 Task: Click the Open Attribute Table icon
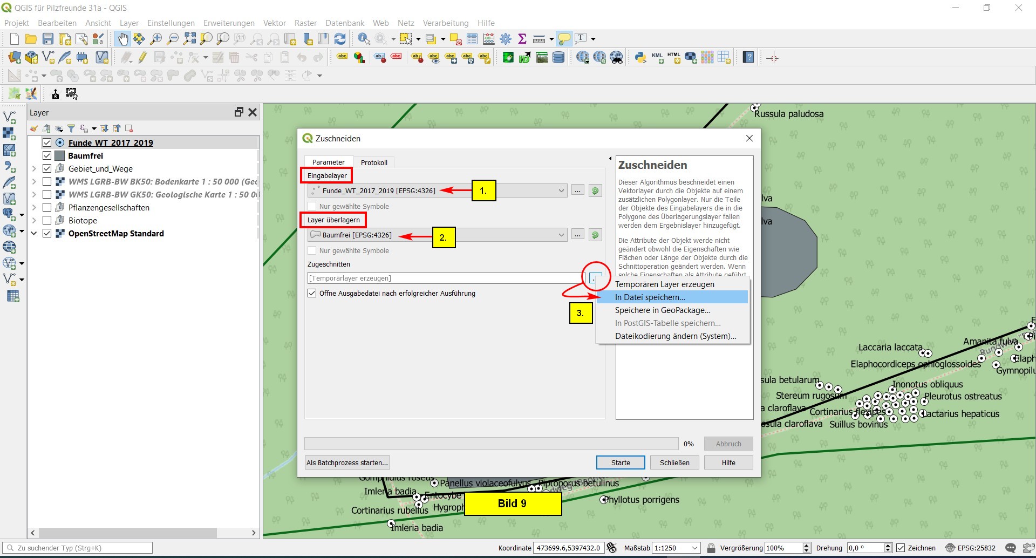click(x=472, y=39)
